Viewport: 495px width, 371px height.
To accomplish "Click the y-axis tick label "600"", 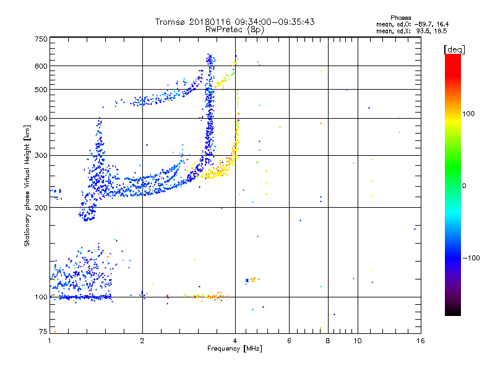I will click(x=41, y=66).
